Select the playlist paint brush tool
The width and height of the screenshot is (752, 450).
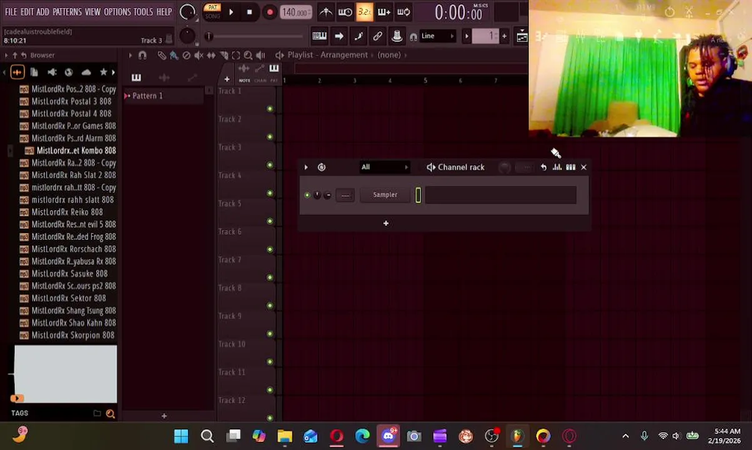pos(174,56)
